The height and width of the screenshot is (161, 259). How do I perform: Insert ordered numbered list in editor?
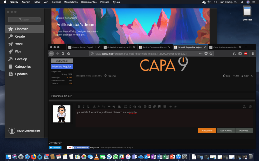coord(130,107)
